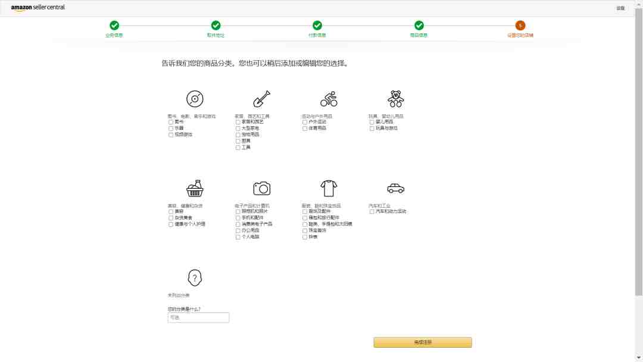This screenshot has width=643, height=362.
Task: Click the teddy bear toys icon
Action: [395, 99]
